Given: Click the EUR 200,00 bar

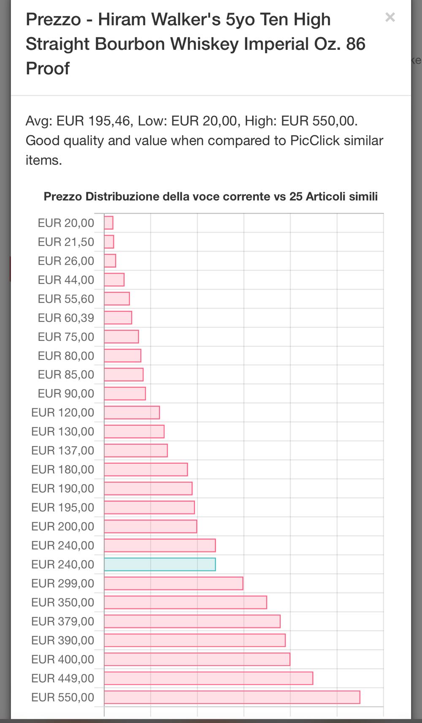Looking at the screenshot, I should point(150,526).
